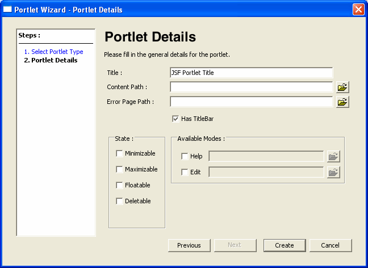Click the Edit mode browse folder icon
The width and height of the screenshot is (368, 268).
point(333,173)
